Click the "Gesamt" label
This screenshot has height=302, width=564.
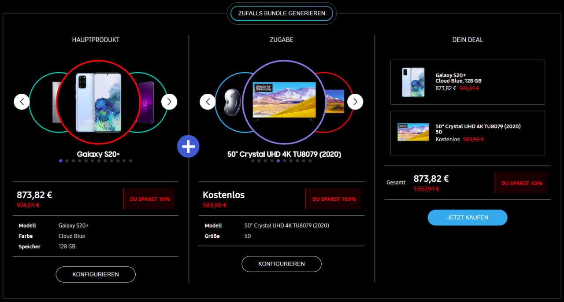pos(396,182)
